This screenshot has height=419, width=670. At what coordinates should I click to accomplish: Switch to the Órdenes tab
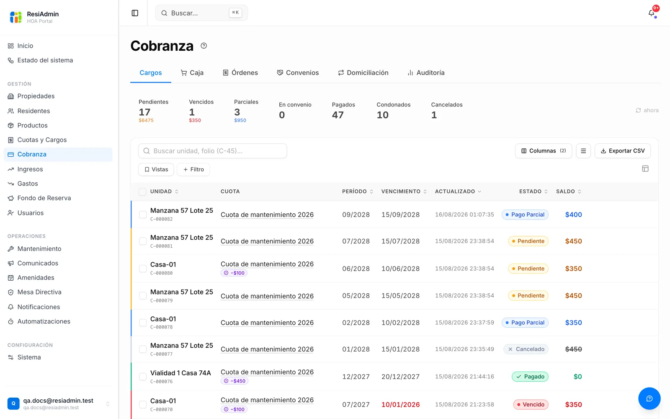tap(240, 72)
